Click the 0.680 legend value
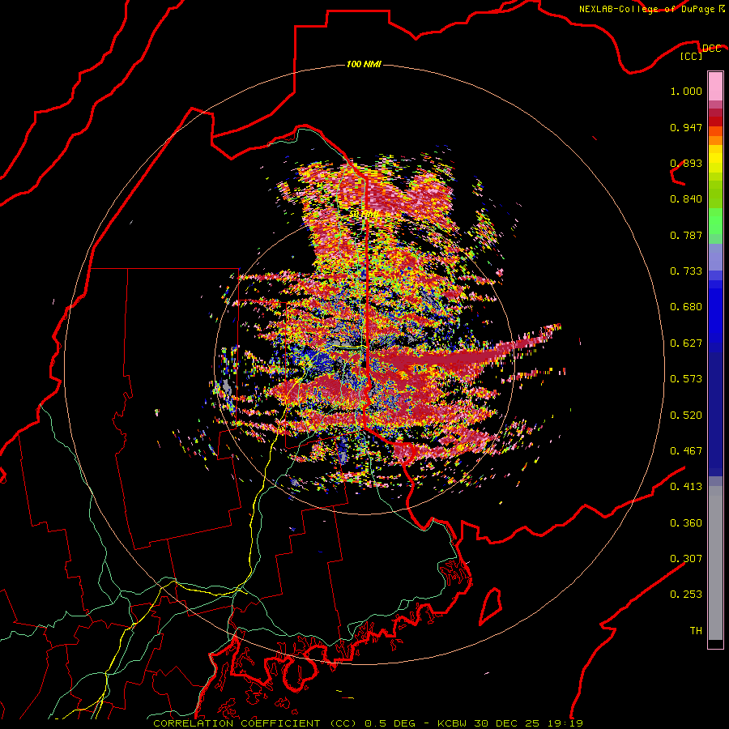 pyautogui.click(x=686, y=307)
